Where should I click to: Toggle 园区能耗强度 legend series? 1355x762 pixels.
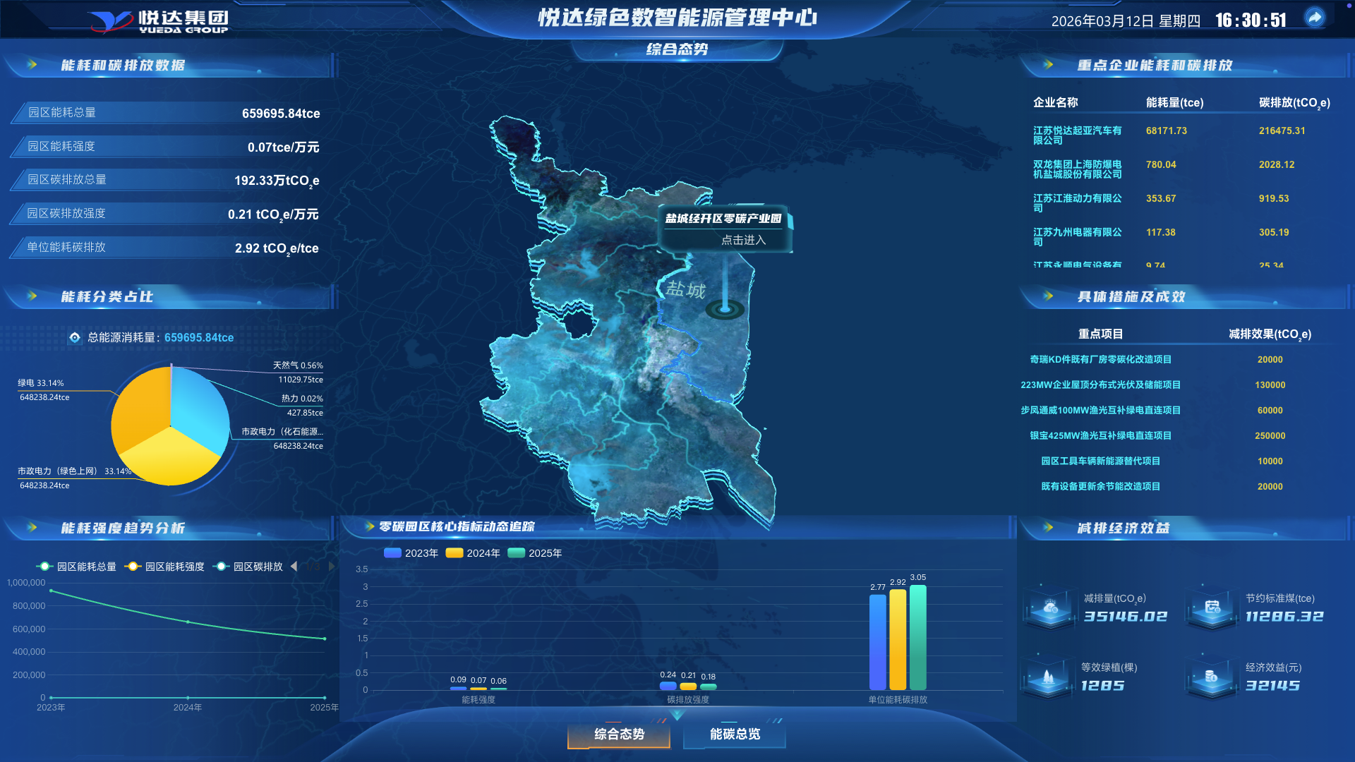pyautogui.click(x=164, y=567)
